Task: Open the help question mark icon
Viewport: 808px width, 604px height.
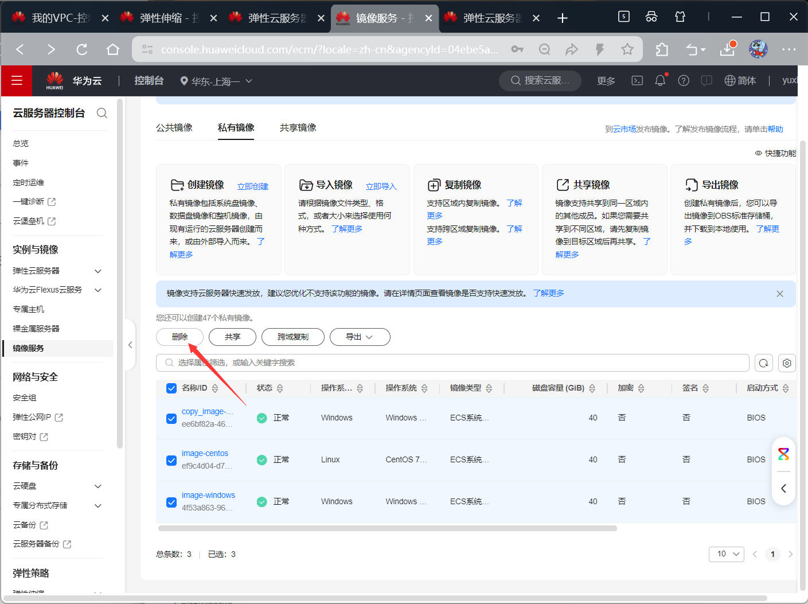Action: (x=684, y=81)
